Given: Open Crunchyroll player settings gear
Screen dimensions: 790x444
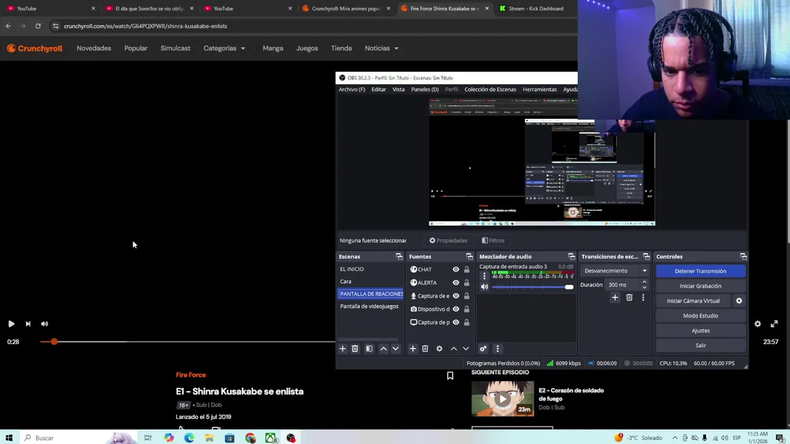Looking at the screenshot, I should pos(757,324).
